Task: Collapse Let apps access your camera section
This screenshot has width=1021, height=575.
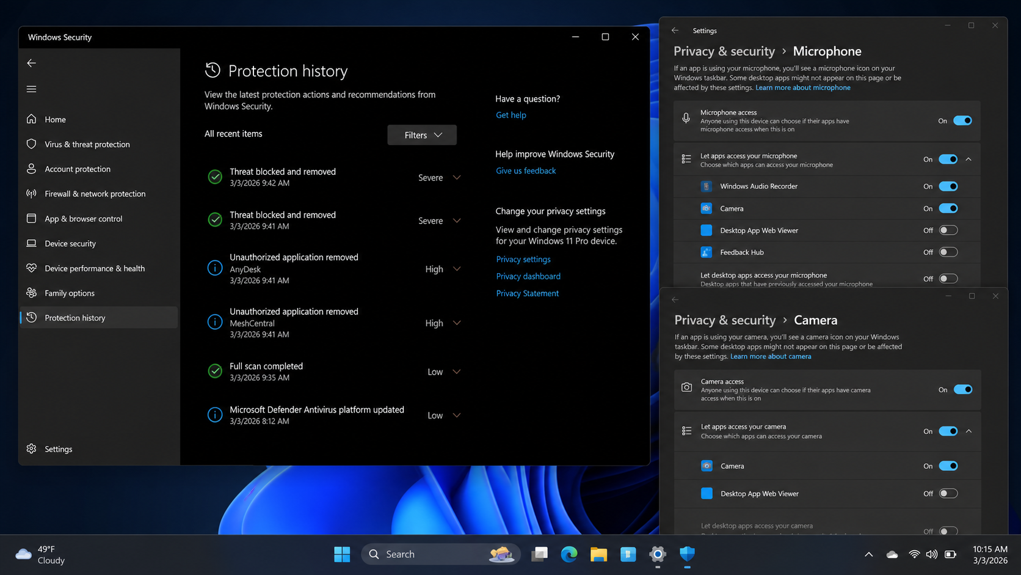Action: [x=969, y=431]
